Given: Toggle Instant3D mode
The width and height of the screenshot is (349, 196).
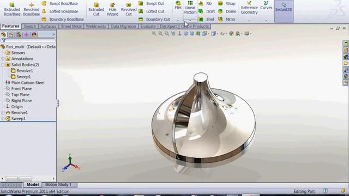Looking at the screenshot, I should pos(284,11).
